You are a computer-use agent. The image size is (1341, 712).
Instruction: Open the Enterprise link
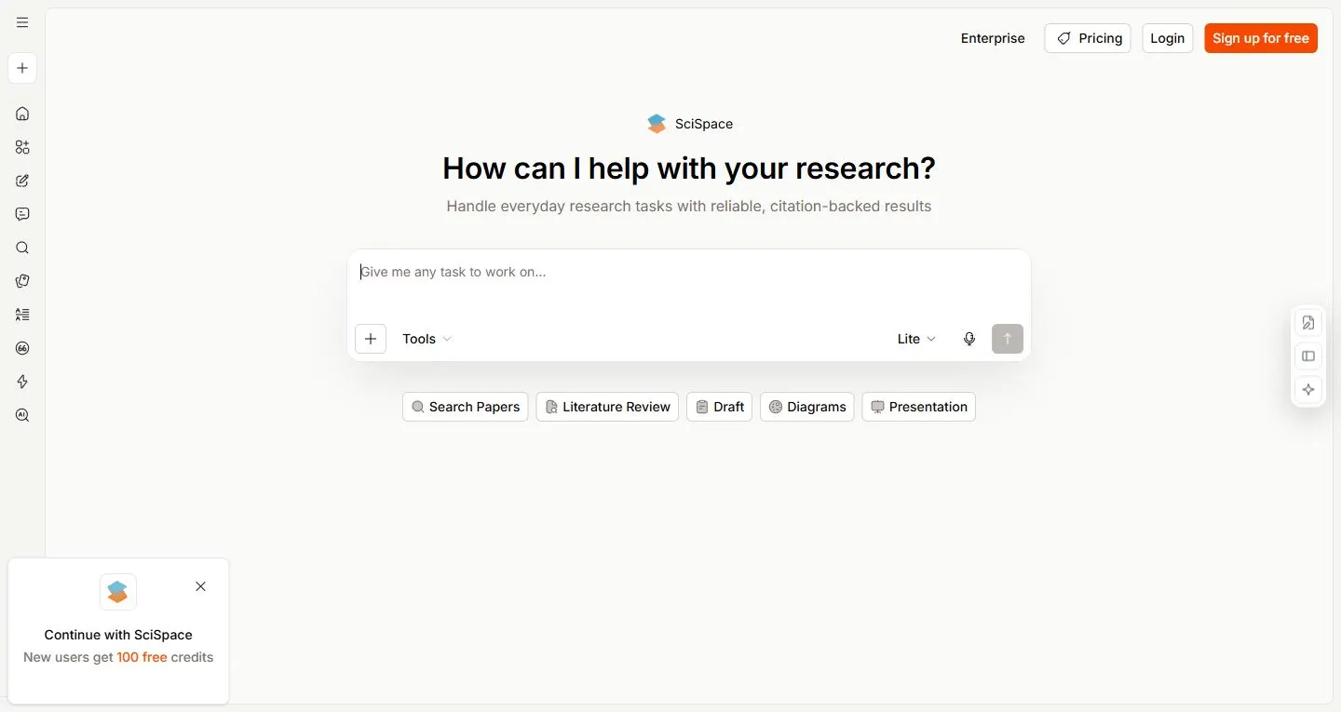(993, 38)
